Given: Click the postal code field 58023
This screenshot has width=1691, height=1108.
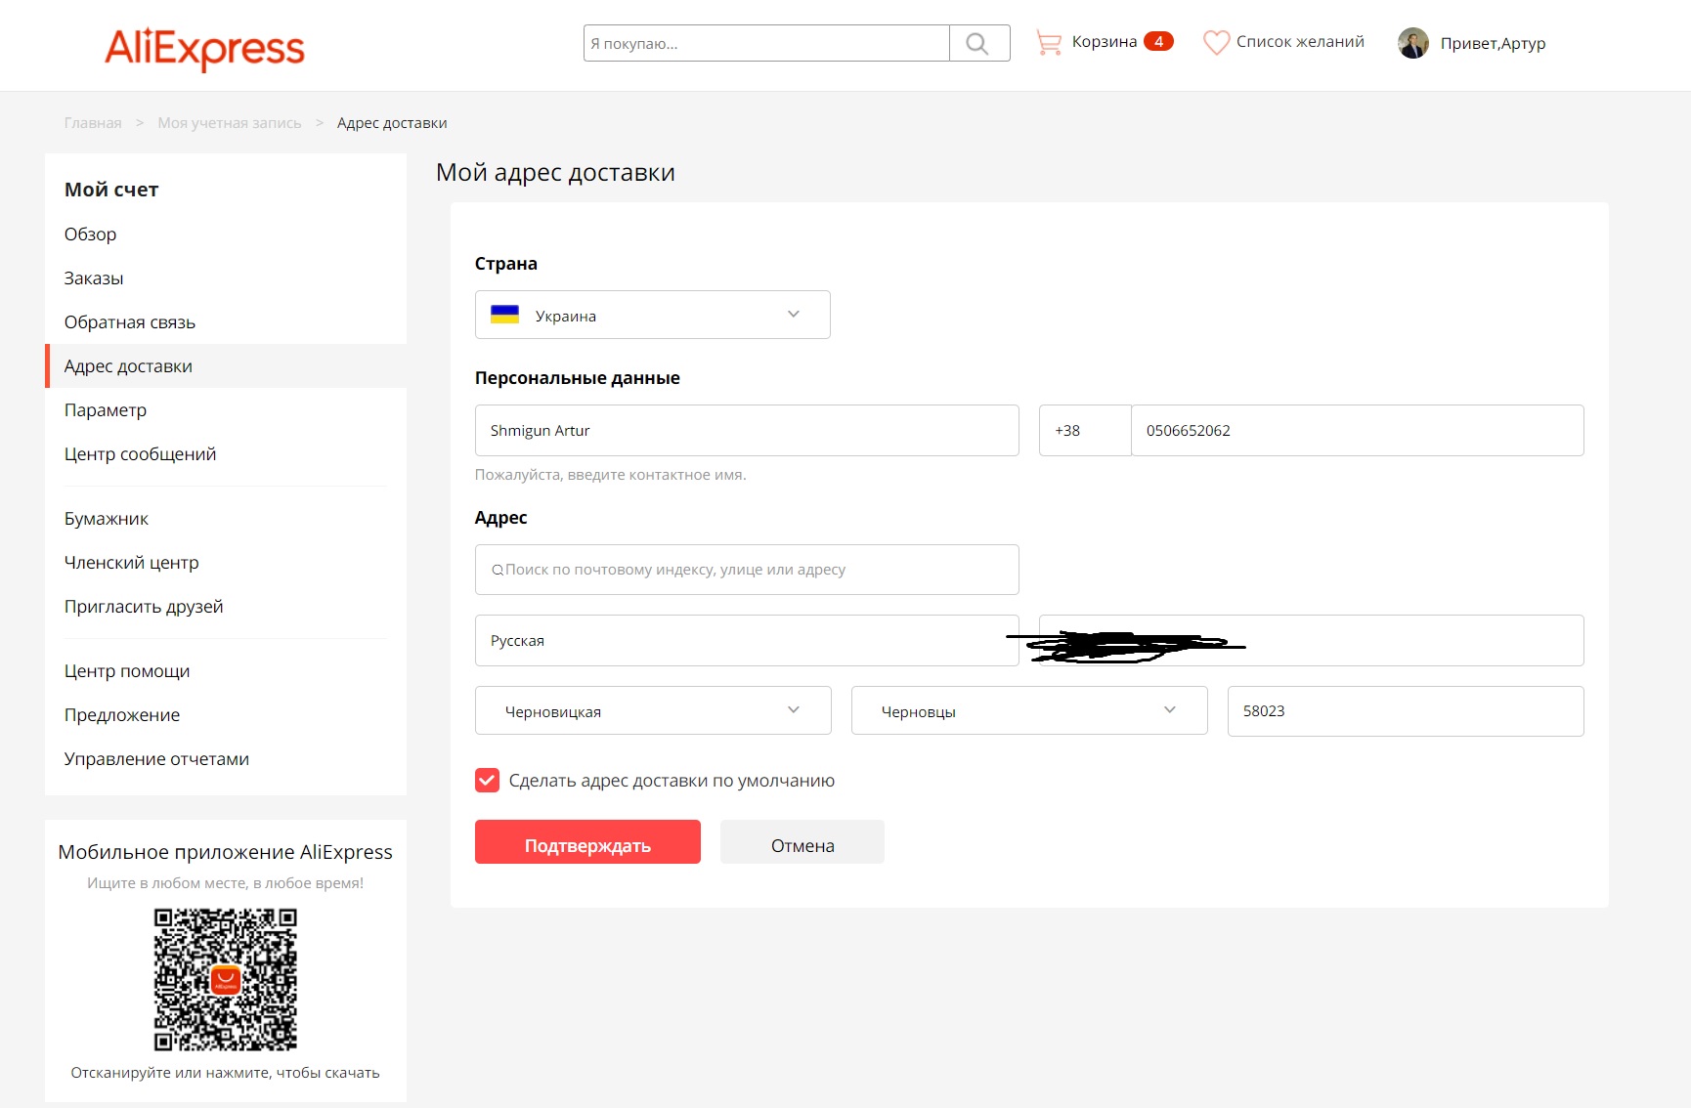Looking at the screenshot, I should (1405, 711).
